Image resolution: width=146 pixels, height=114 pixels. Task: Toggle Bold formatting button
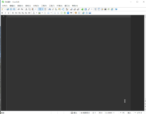[x=2, y=13]
